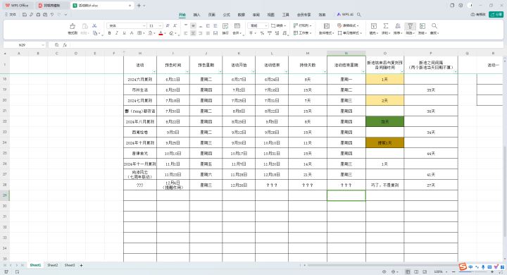
Task: Click the Name Box showing N29
Action: coord(24,45)
